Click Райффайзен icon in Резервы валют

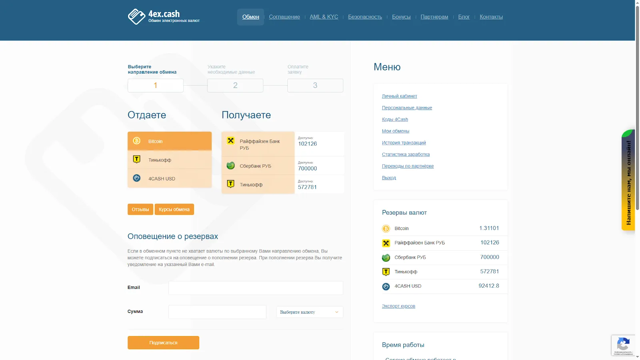(x=386, y=243)
